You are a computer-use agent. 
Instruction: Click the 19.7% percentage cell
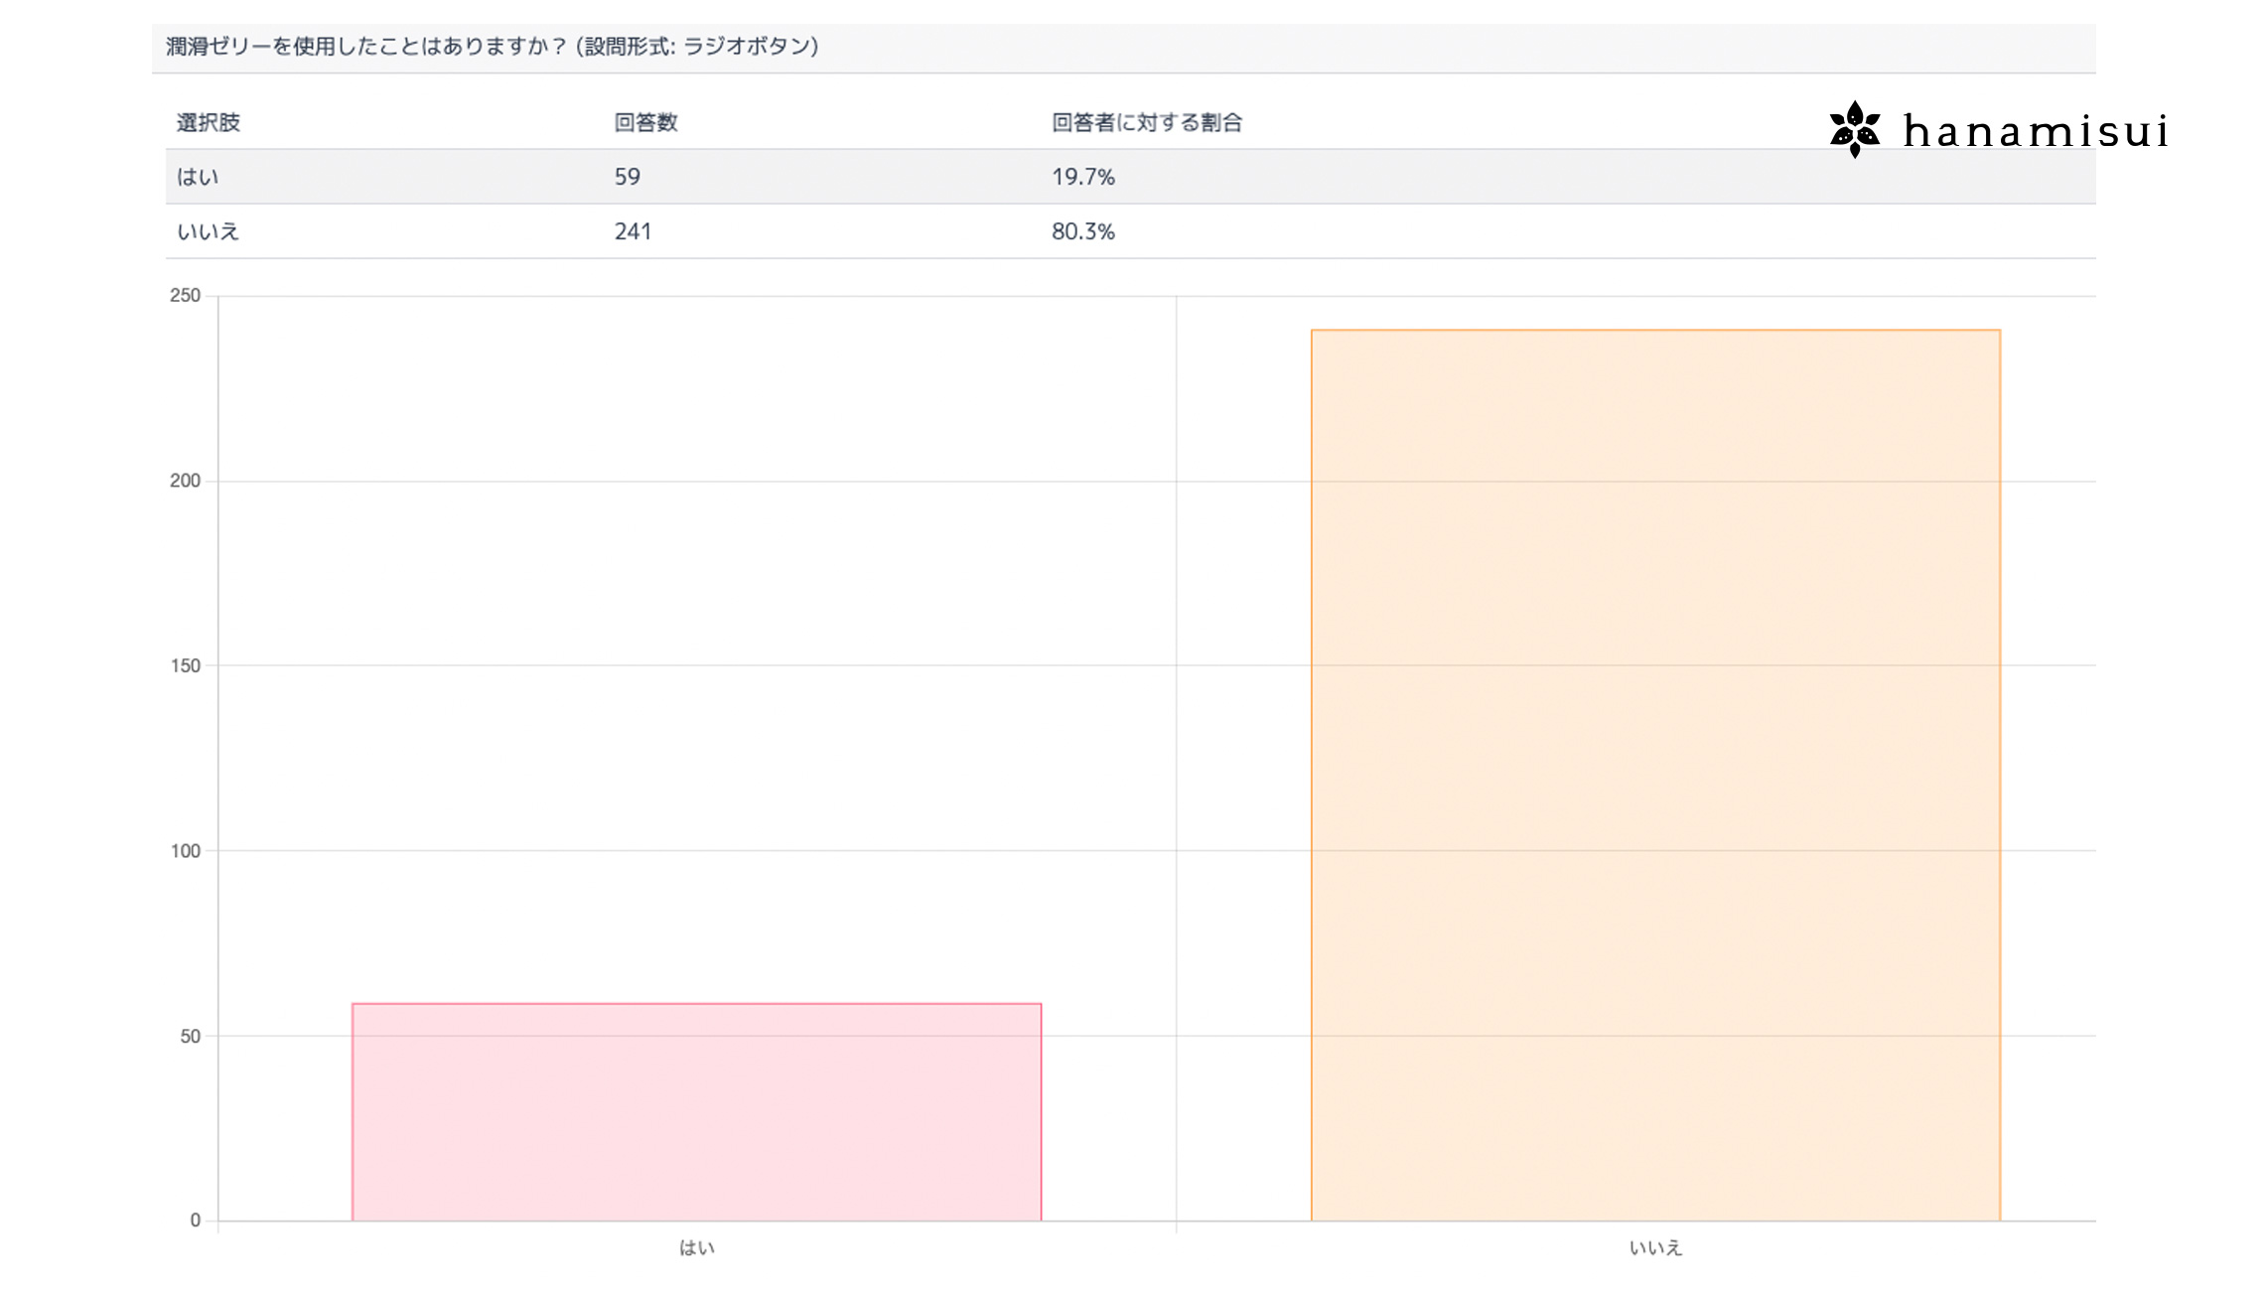[1083, 177]
